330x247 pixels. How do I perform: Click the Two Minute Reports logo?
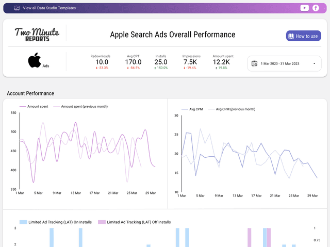pos(37,35)
